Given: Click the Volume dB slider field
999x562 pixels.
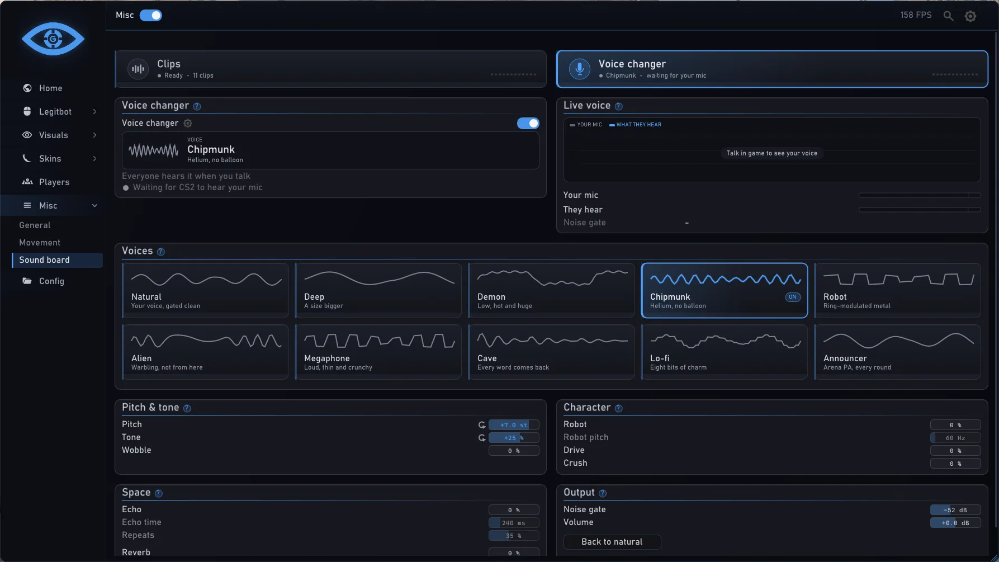Looking at the screenshot, I should [955, 523].
